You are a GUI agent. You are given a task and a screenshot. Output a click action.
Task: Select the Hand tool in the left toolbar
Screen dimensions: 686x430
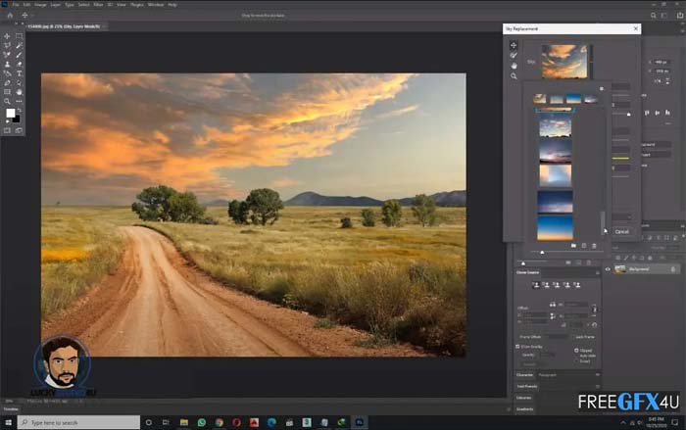19,92
